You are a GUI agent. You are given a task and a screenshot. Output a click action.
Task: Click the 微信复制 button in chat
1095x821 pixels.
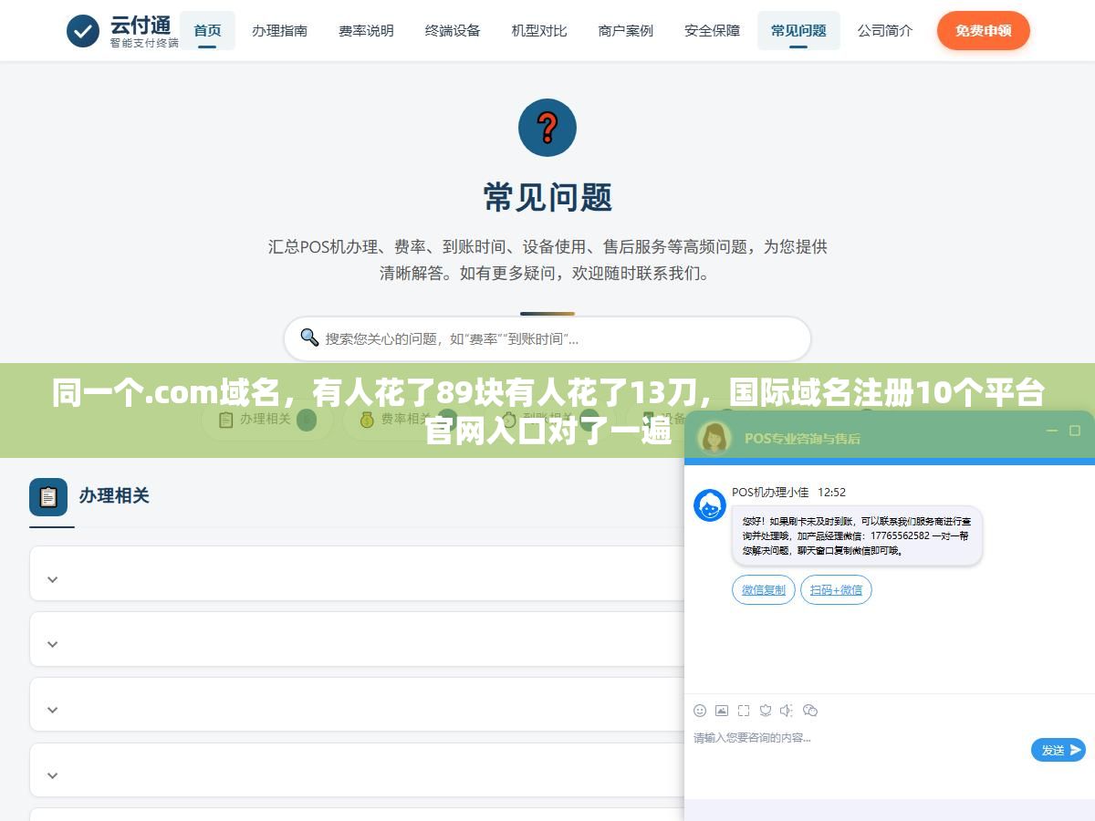(x=764, y=590)
